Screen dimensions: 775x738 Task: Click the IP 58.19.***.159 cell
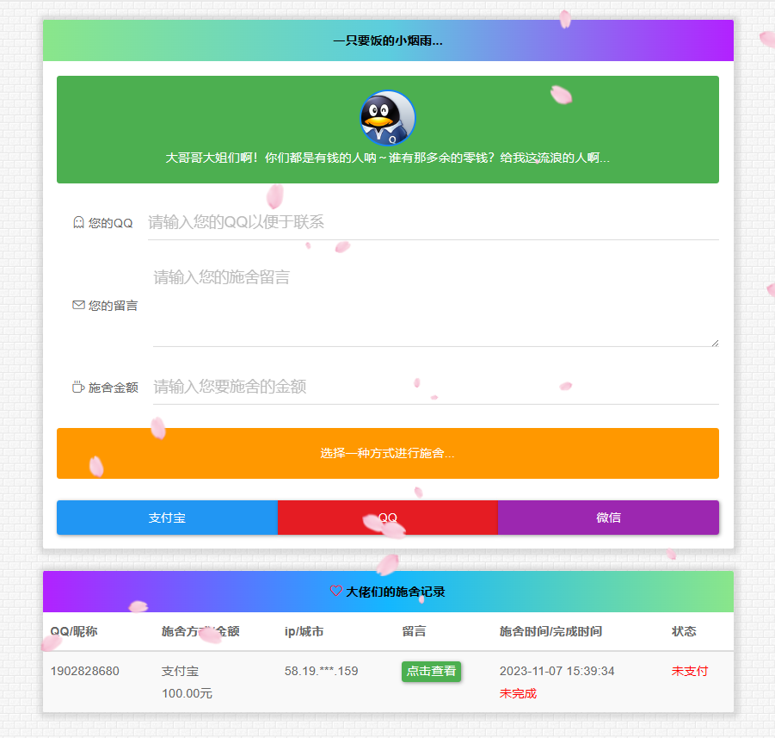click(322, 671)
